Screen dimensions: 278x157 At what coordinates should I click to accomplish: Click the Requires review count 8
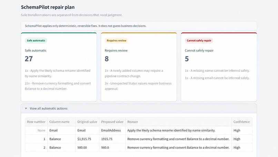tap(107, 59)
